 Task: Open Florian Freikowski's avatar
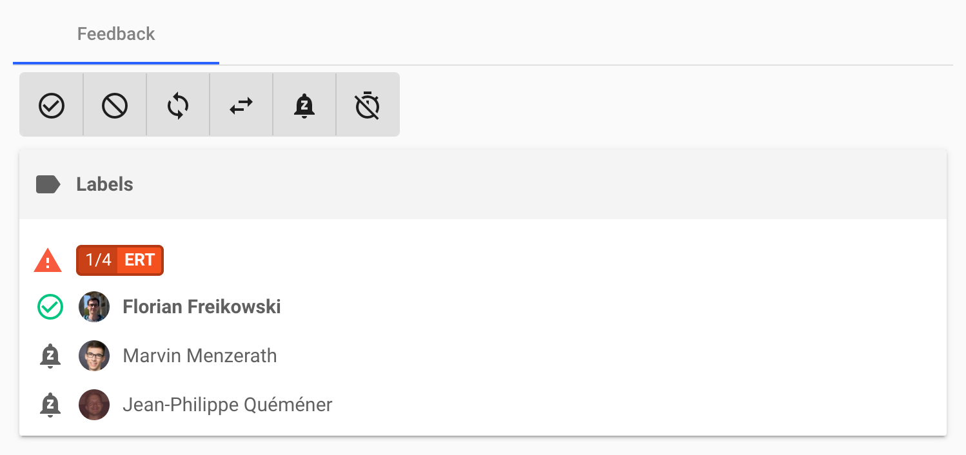click(x=94, y=307)
